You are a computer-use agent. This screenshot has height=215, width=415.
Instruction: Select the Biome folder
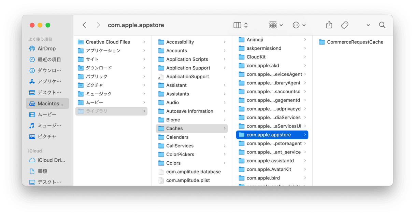coord(192,120)
